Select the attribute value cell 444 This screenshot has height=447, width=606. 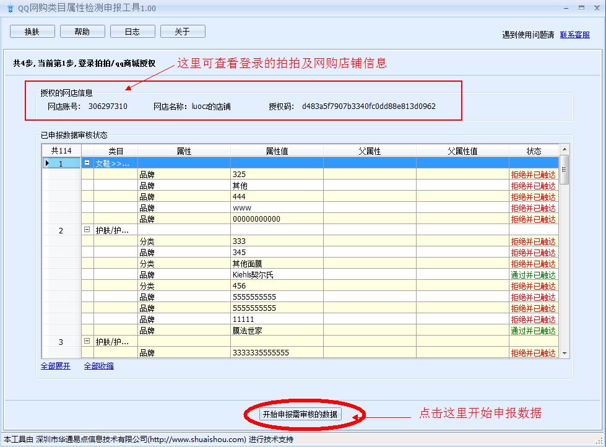[x=277, y=196]
